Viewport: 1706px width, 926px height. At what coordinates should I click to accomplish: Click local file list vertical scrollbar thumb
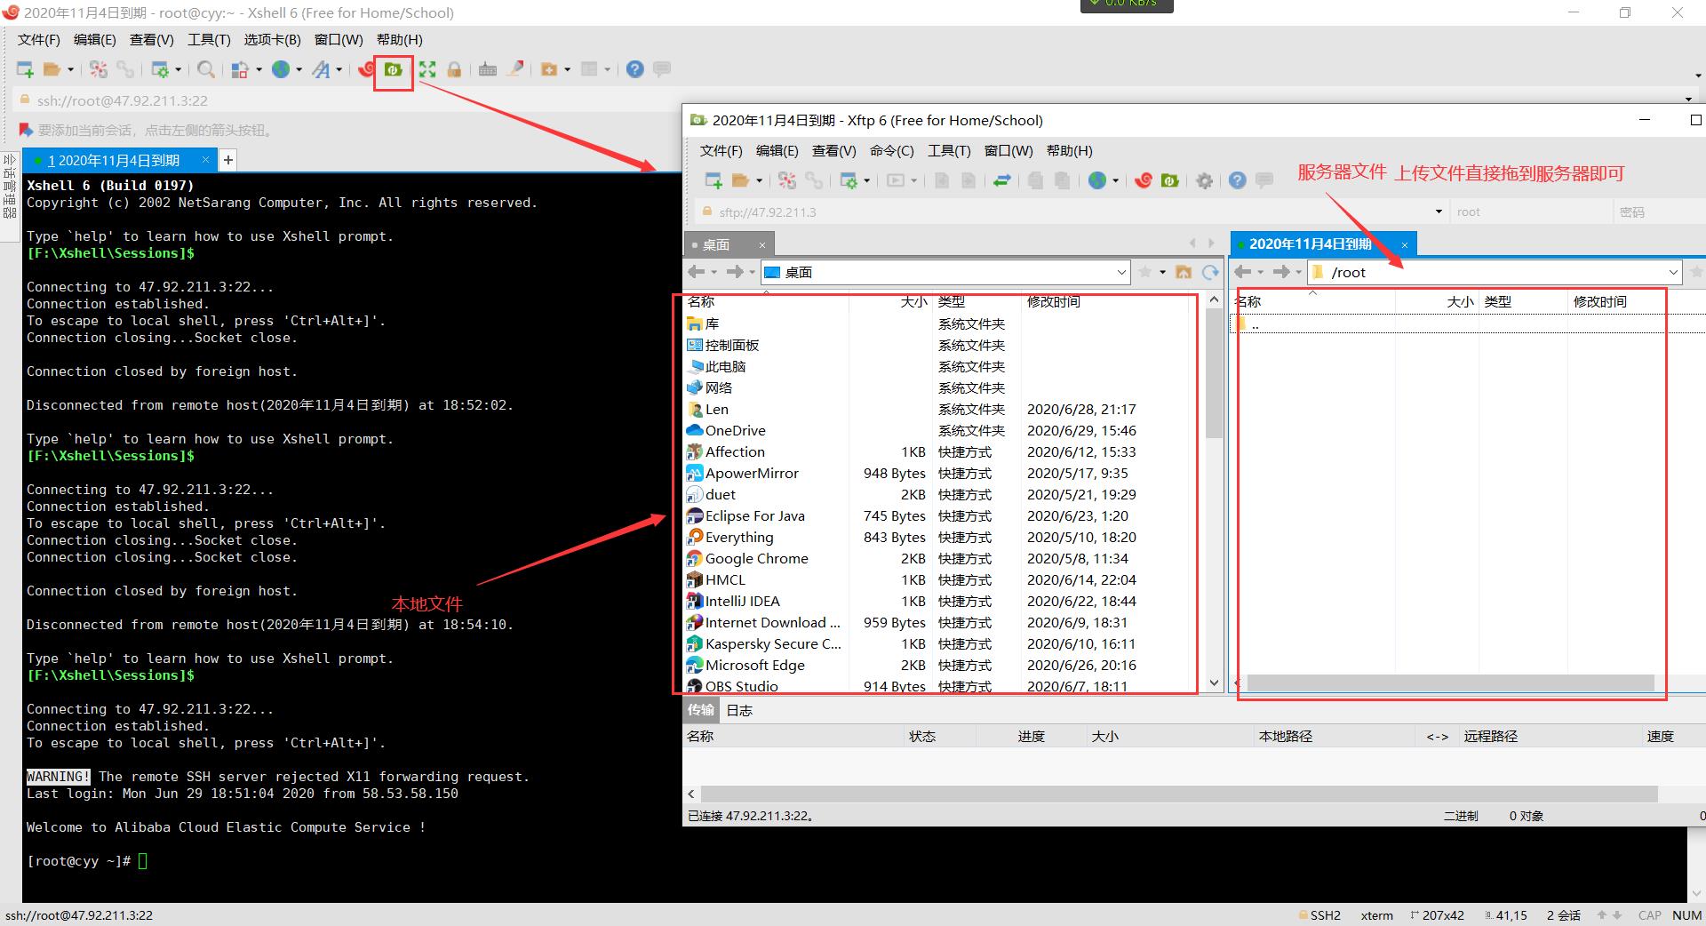[1214, 373]
